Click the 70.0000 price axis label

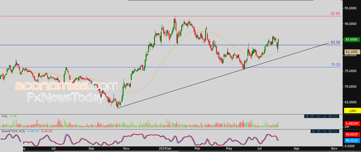pyautogui.click(x=351, y=87)
